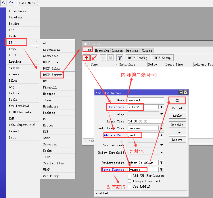Click the Remove button in dialog
213x198 pixels.
click(x=177, y=140)
